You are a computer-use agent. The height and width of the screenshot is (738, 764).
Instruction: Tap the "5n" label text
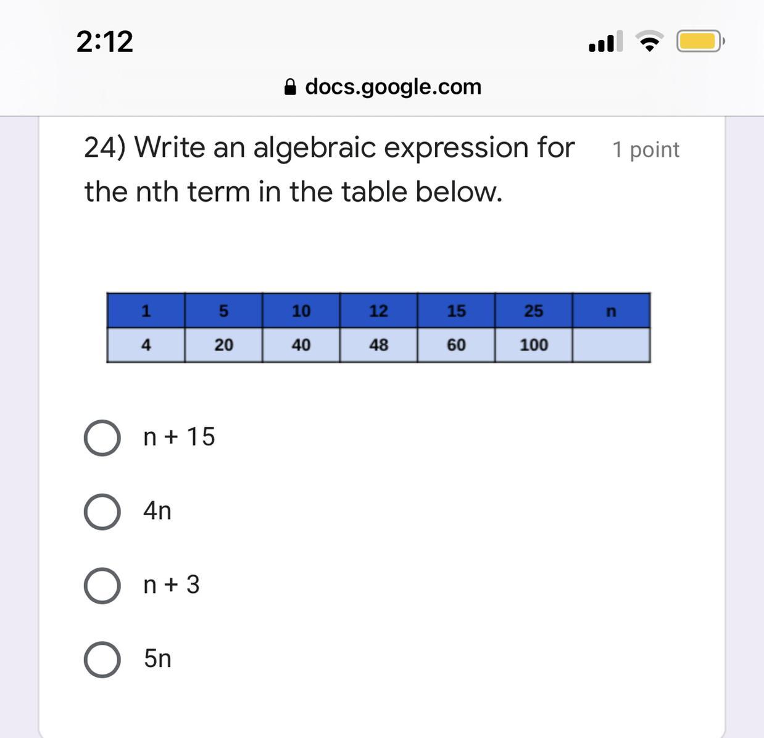coord(157,658)
